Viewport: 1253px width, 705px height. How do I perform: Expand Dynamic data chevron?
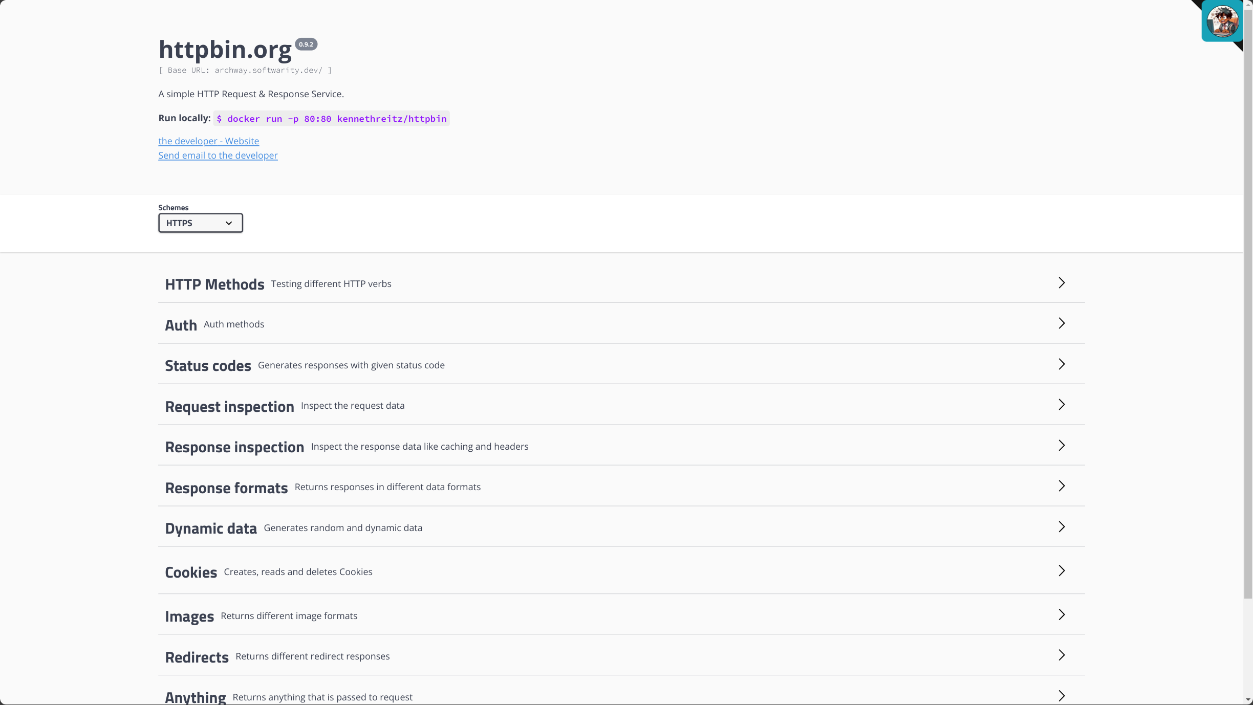point(1062,527)
